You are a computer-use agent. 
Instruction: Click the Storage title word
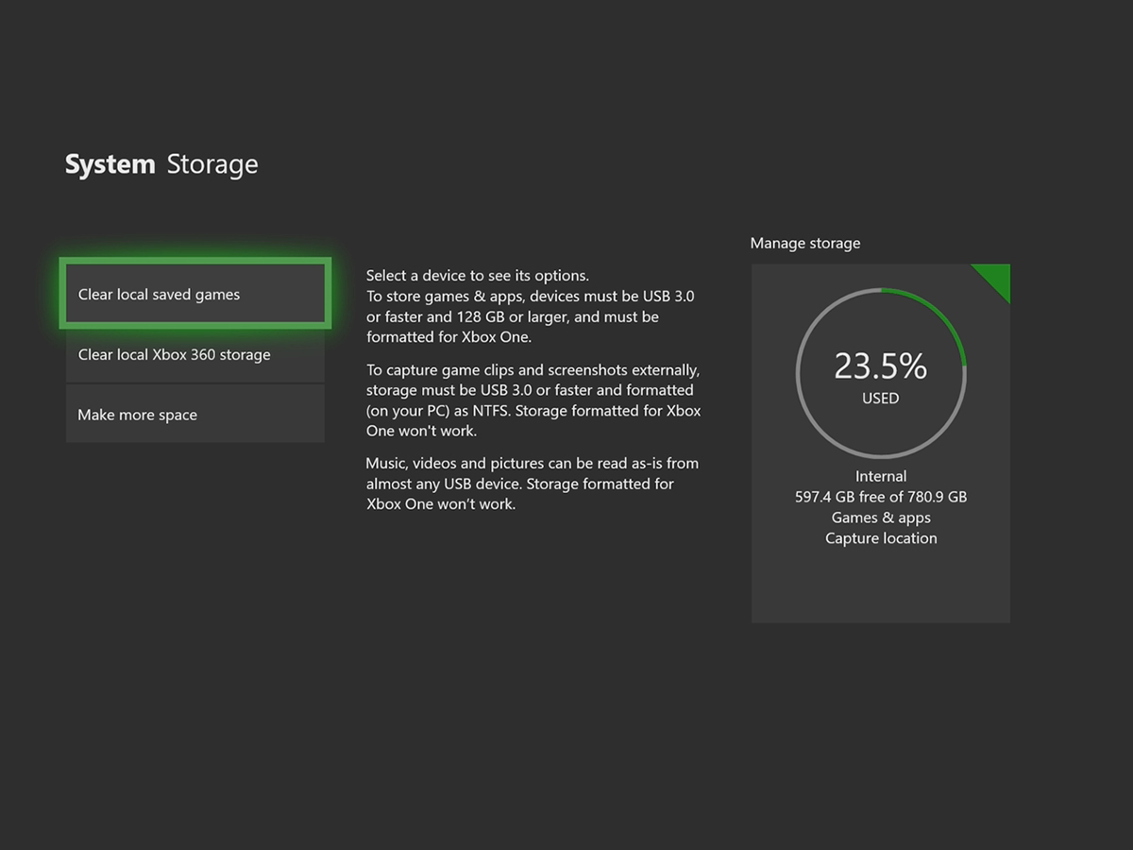211,164
